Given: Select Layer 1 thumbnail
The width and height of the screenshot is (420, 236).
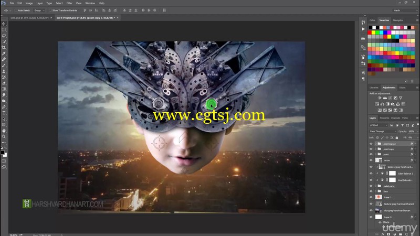Looking at the screenshot, I should tap(379, 197).
